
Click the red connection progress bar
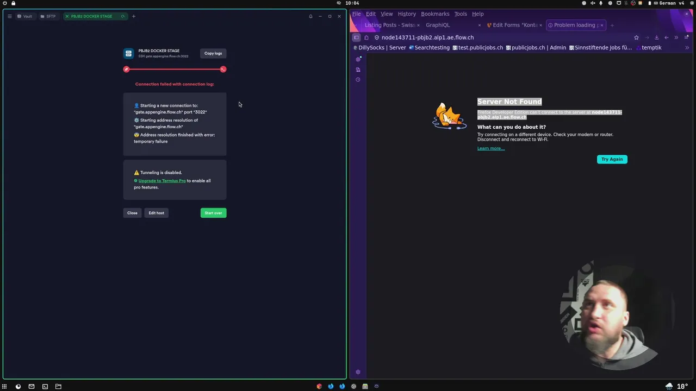click(x=175, y=69)
